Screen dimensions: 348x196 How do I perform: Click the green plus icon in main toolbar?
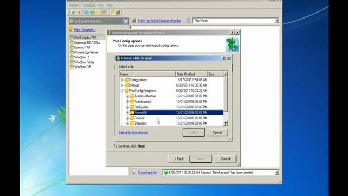pos(73,13)
